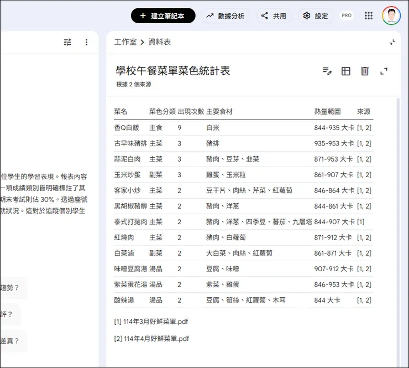This screenshot has width=409, height=368.
Task: Select the 香Q白飯 cell
Action: [127, 128]
